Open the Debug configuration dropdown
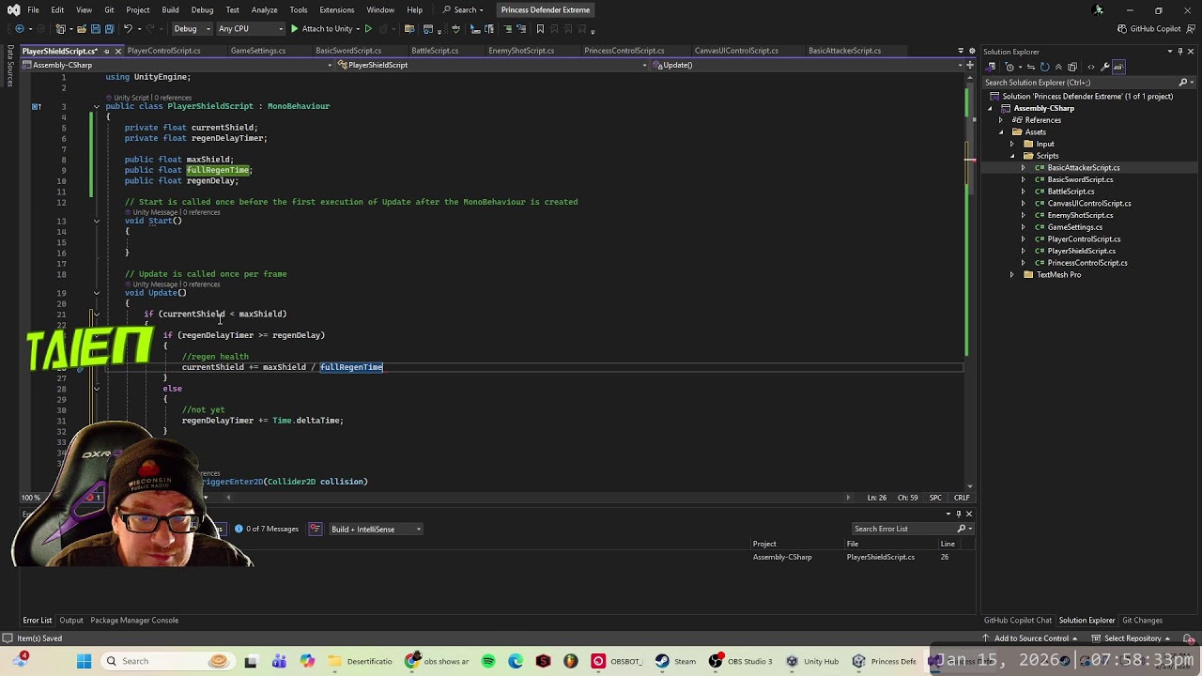 (191, 29)
